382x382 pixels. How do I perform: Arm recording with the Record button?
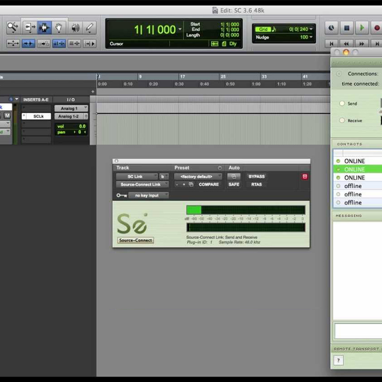coord(377,28)
